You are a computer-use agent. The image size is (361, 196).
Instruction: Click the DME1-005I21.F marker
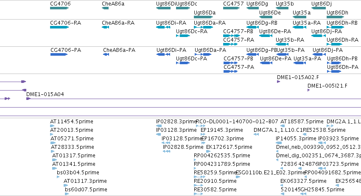point(308,90)
